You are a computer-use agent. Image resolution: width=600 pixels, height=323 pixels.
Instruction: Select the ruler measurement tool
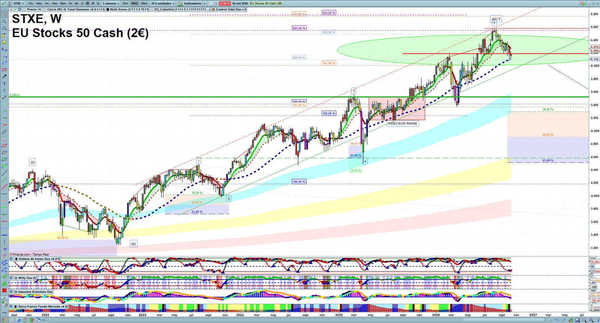pyautogui.click(x=4, y=132)
